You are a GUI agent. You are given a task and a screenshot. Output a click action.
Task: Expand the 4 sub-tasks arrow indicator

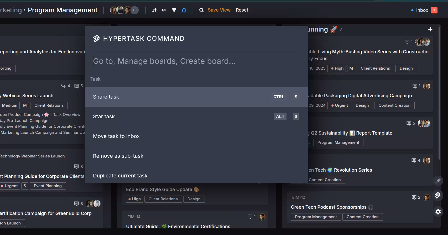point(65,86)
